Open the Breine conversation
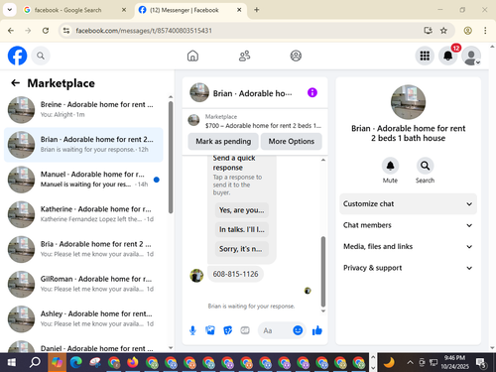The height and width of the screenshot is (372, 496). point(83,109)
